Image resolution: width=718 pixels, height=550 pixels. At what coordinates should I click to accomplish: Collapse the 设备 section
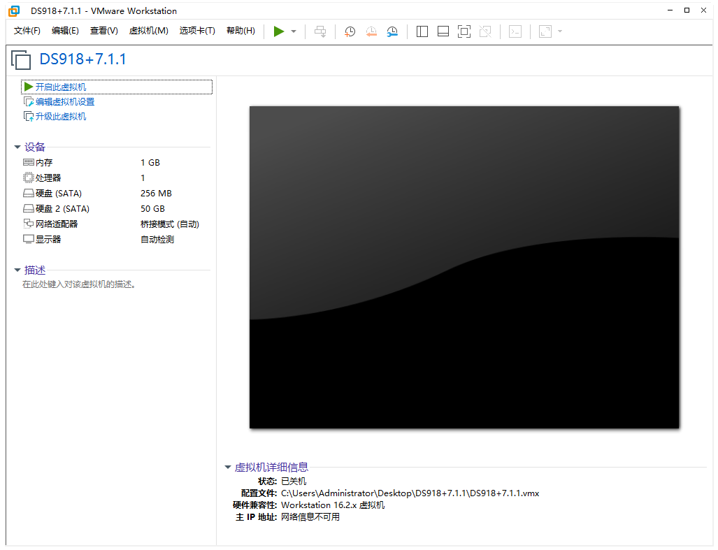click(x=17, y=147)
